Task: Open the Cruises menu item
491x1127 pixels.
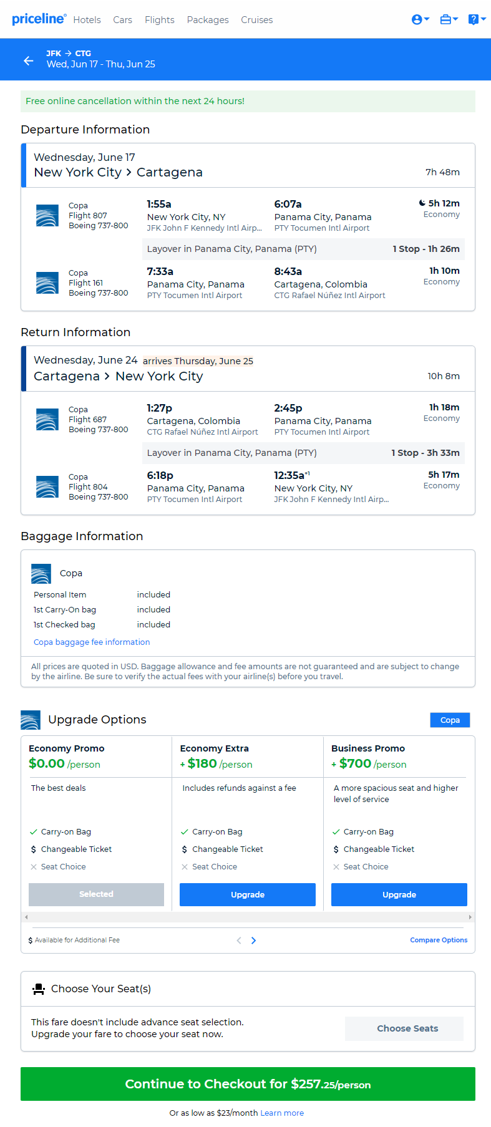Action: [x=257, y=20]
